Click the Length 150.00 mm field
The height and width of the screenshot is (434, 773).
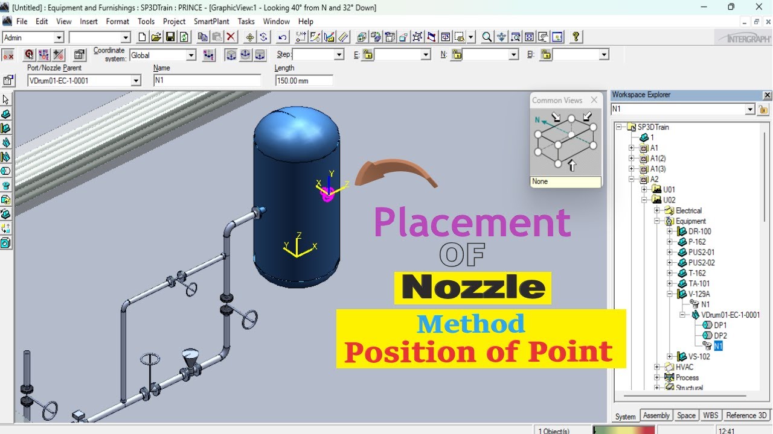coord(304,80)
